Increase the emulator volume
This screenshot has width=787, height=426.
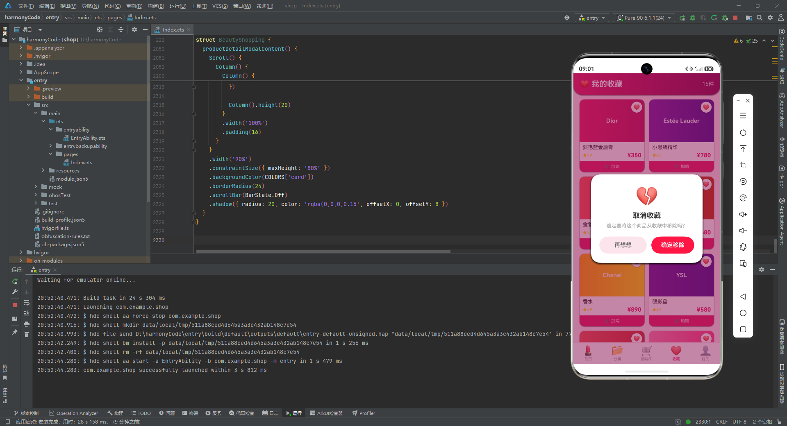click(743, 214)
